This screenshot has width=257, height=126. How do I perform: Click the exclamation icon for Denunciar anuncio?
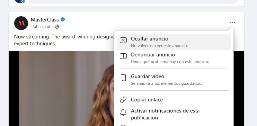123,56
